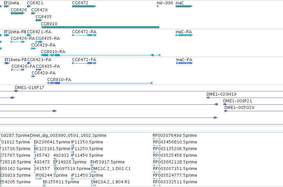
Task: Select the RP003525456.5prime EST label
Action: [x=175, y=155]
